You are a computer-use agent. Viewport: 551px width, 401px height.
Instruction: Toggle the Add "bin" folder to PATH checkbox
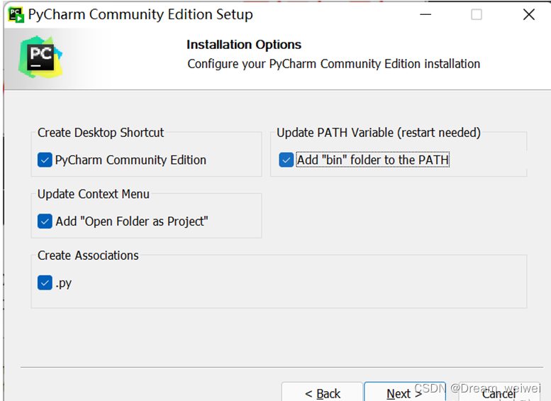click(286, 160)
